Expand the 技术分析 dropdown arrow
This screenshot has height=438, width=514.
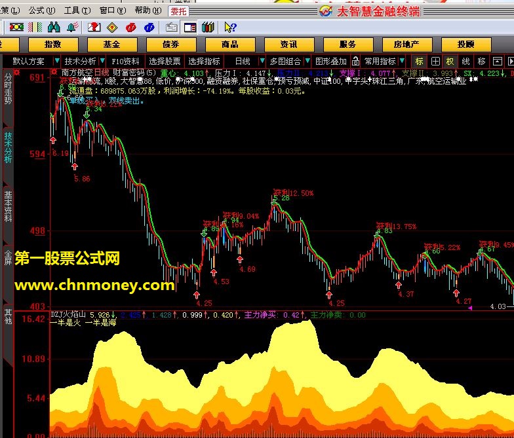pyautogui.click(x=102, y=61)
